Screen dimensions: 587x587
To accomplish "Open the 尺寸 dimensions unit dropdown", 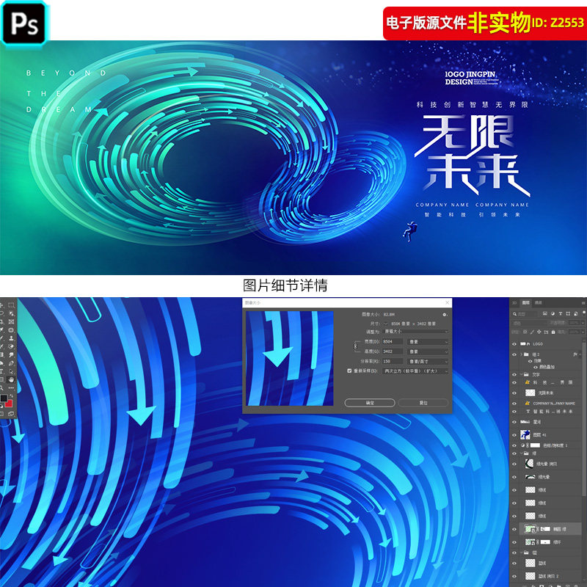I will coord(386,324).
